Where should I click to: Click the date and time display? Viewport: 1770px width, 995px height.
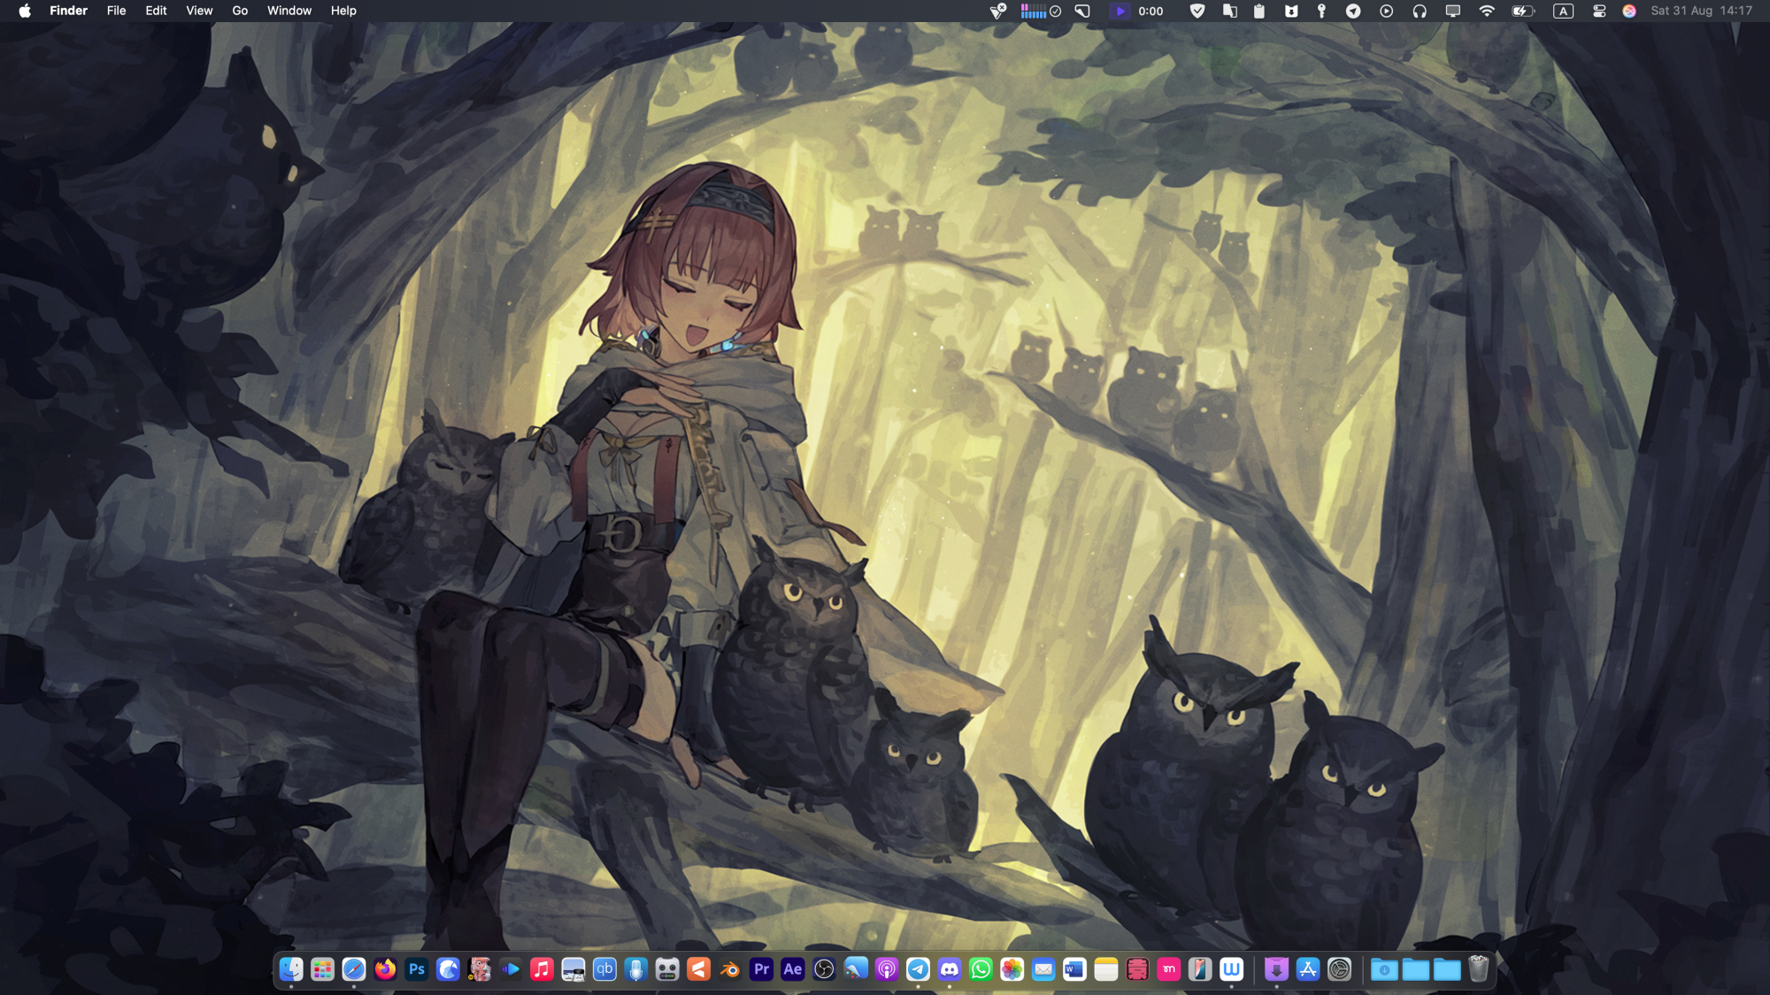pyautogui.click(x=1701, y=11)
